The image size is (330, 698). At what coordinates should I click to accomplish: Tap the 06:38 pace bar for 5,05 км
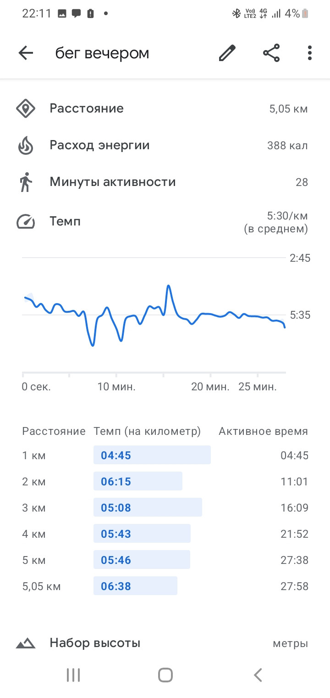tap(135, 586)
